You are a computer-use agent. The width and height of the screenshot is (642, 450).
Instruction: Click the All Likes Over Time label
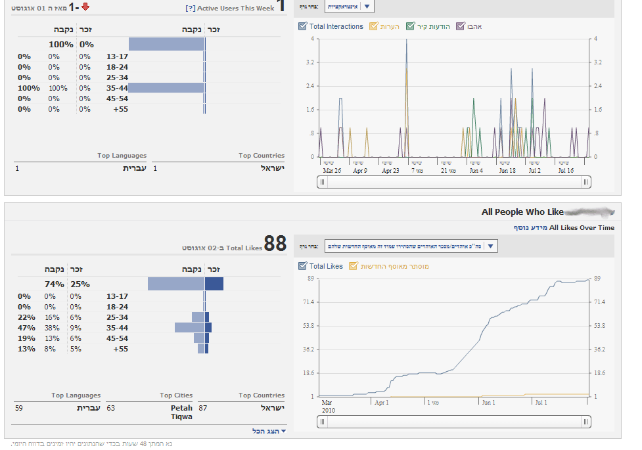[x=582, y=228]
